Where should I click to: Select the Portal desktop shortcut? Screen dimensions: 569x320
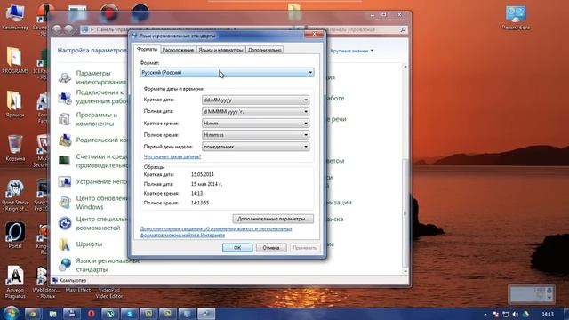coord(15,236)
